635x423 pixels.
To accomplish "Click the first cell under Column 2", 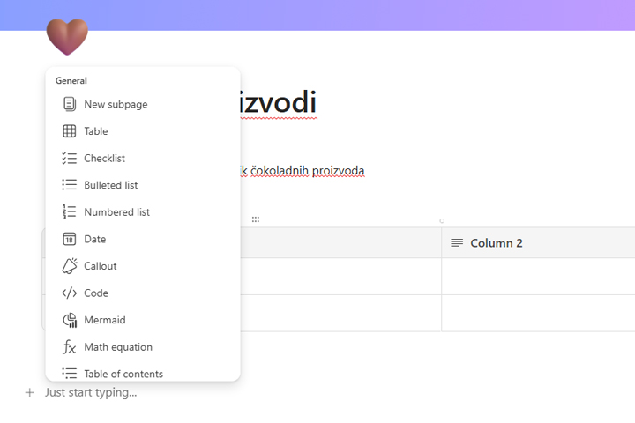I will pos(538,276).
